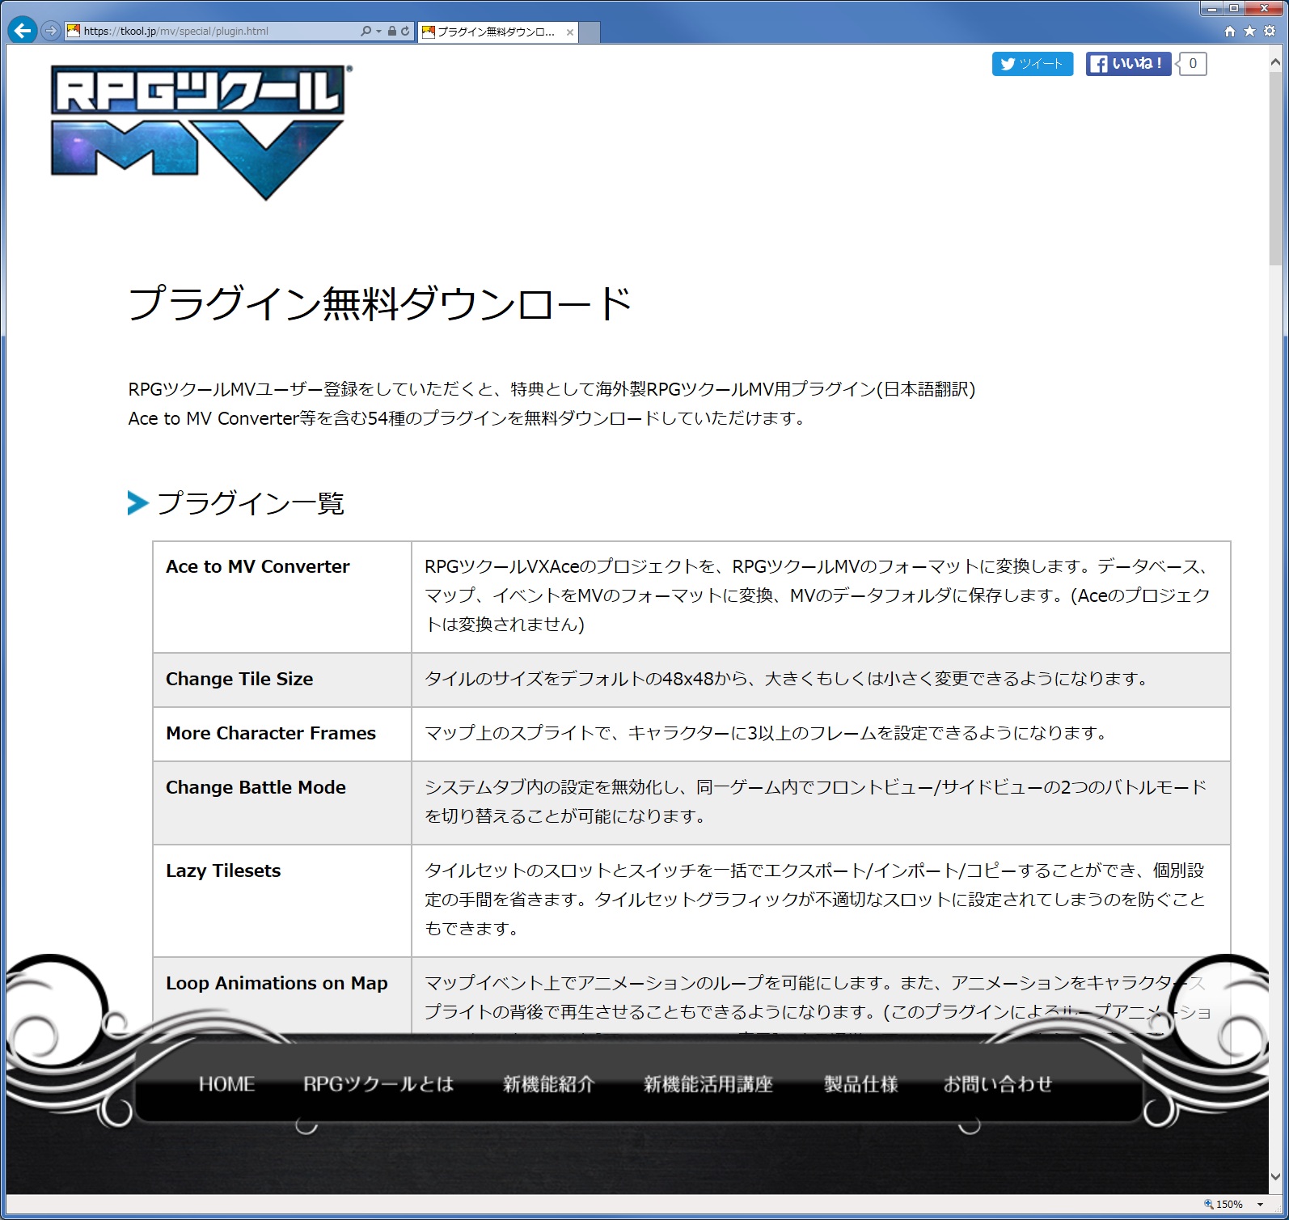This screenshot has height=1220, width=1289.
Task: Open Favorites with the star icon
Action: [x=1249, y=31]
